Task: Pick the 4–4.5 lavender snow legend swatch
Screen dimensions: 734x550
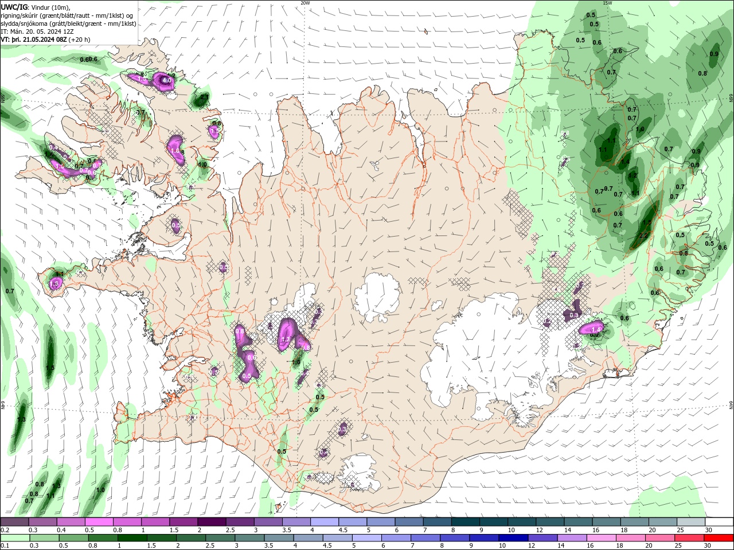Action: 325,522
